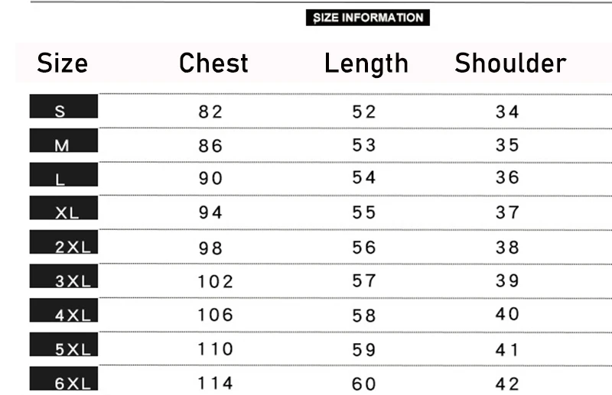
Task: Select the 2XL size label
Action: [63, 241]
